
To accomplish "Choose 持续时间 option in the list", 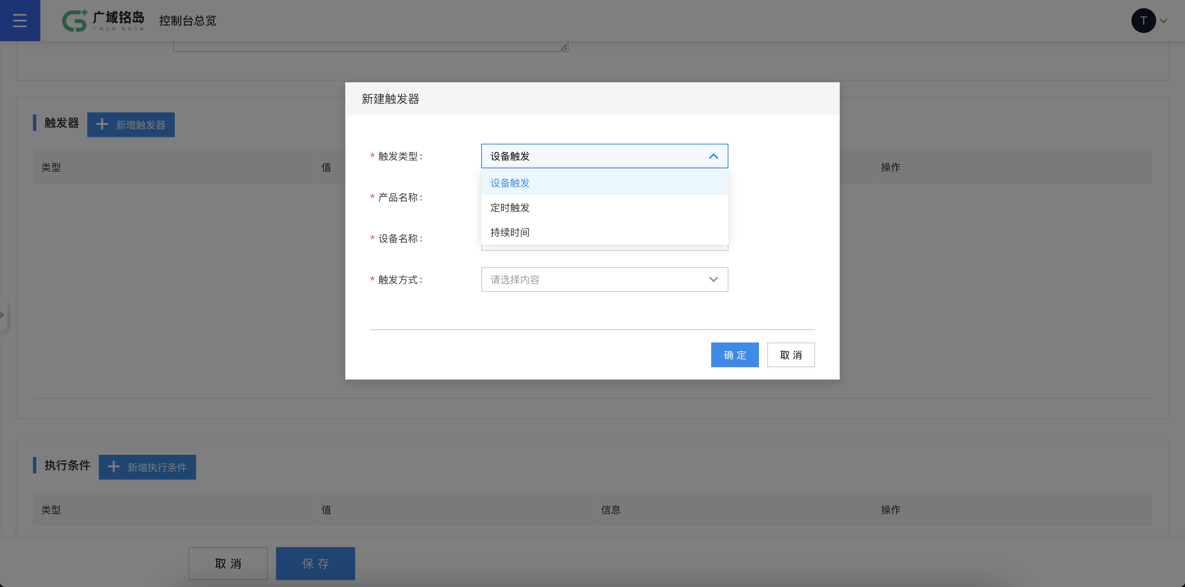I will (604, 233).
